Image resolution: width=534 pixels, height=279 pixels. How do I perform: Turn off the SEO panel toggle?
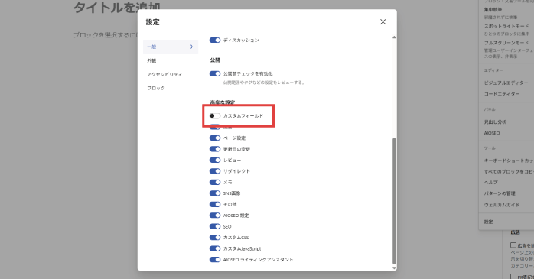215,226
